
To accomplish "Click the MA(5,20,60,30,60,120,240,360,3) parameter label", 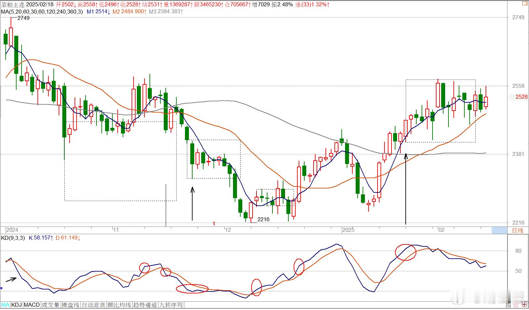I will pyautogui.click(x=42, y=12).
